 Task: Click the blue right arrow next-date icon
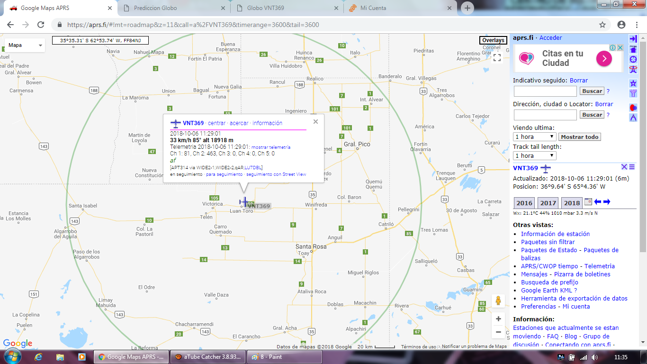[607, 202]
